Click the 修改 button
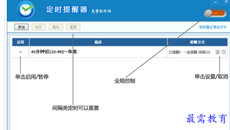This screenshot has width=230, height=130. point(39,27)
